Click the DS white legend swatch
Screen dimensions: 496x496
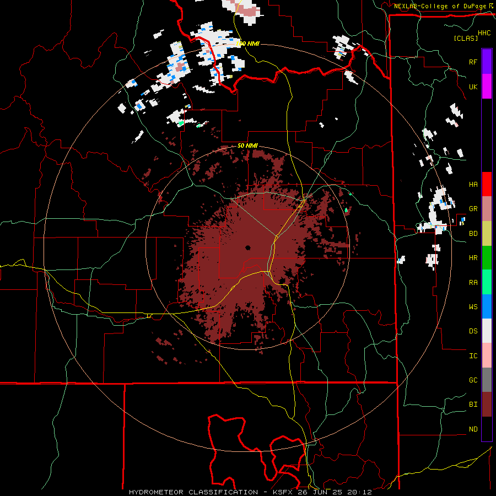[487, 331]
